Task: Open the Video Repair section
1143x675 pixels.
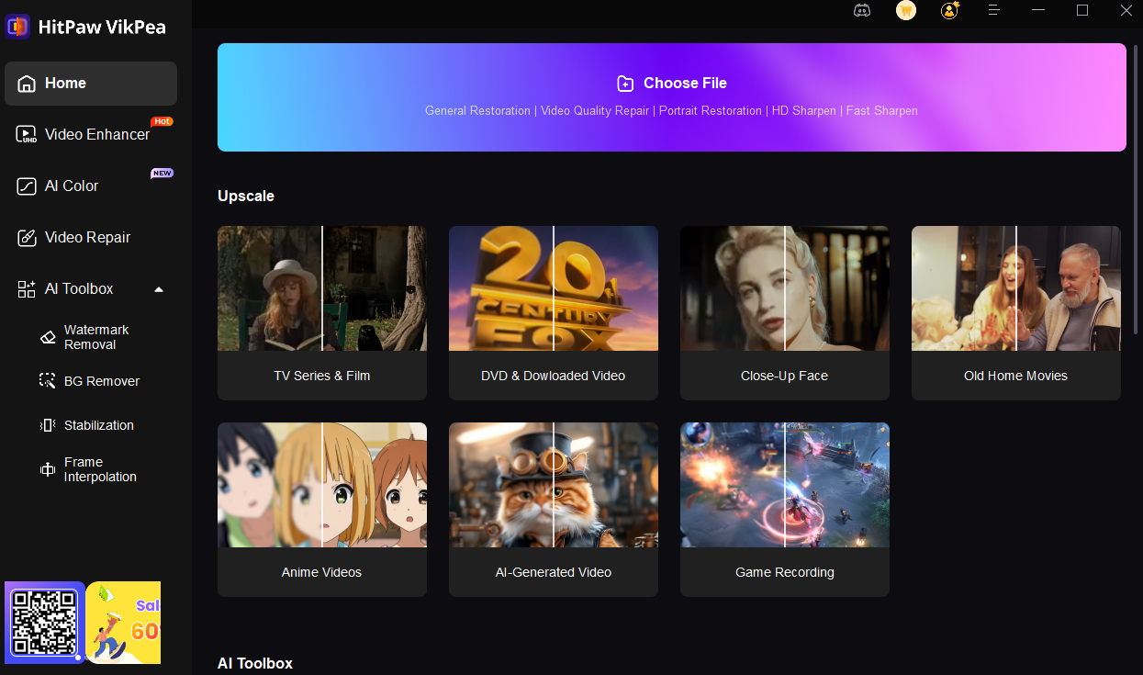Action: click(91, 238)
